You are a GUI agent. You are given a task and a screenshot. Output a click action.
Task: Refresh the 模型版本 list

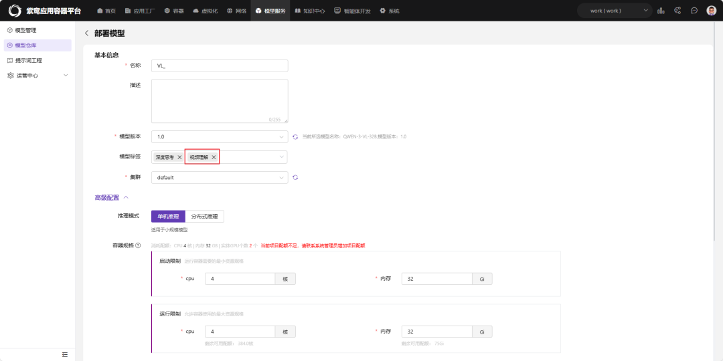(x=295, y=137)
